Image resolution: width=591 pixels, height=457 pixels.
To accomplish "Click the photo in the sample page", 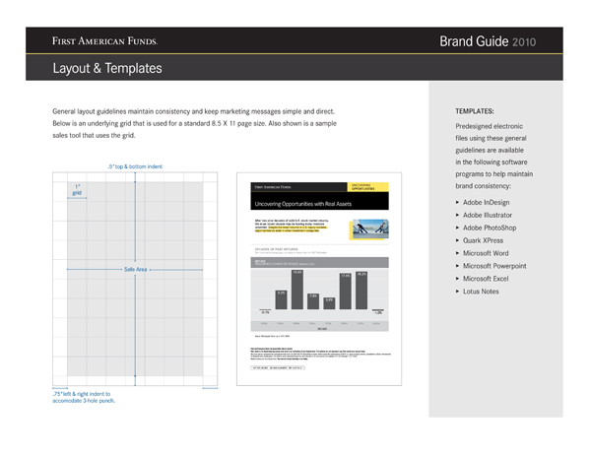I will (369, 228).
